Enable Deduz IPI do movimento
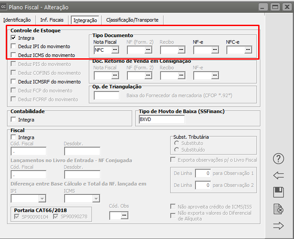The width and height of the screenshot is (294, 239). pos(14,46)
